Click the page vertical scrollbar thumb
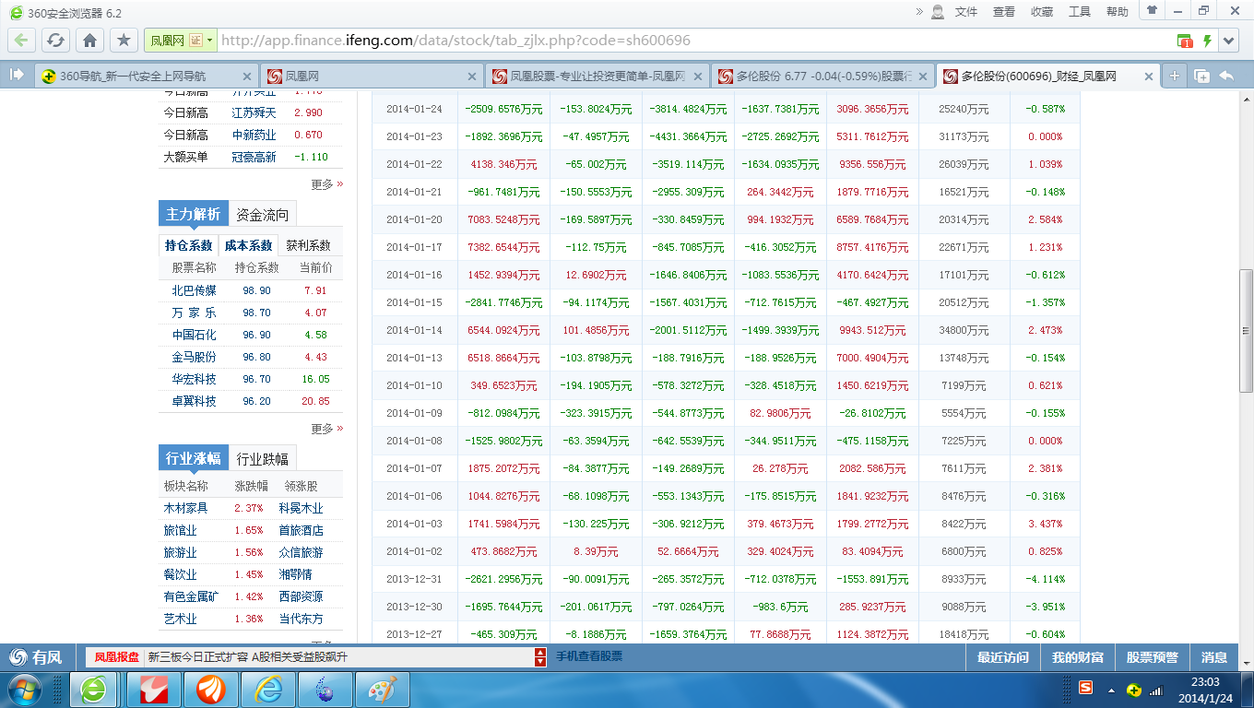 coord(1246,331)
